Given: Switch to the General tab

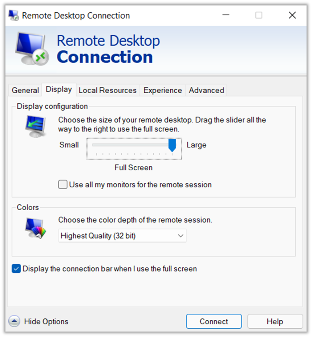Looking at the screenshot, I should (x=25, y=90).
